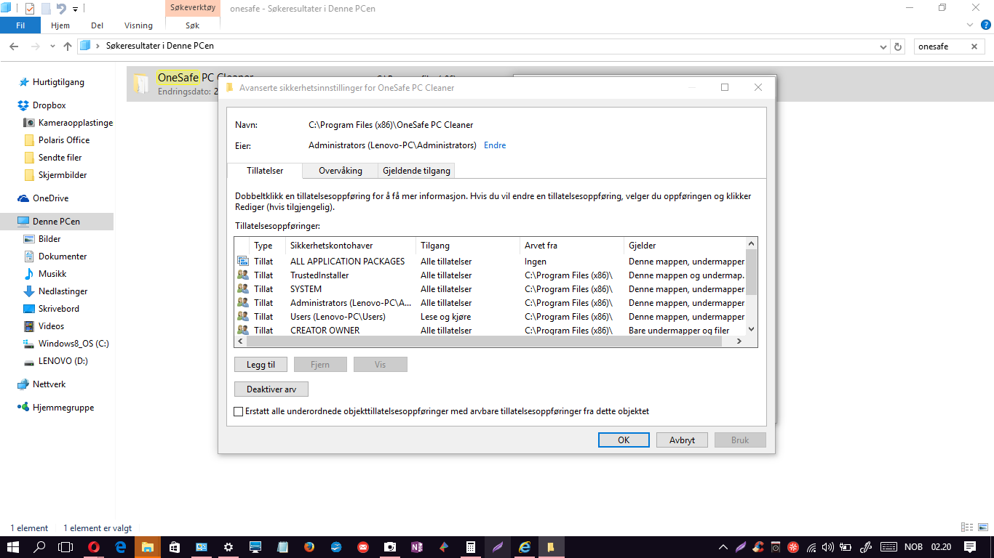994x558 pixels.
Task: Show hidden tray icons chevron
Action: pyautogui.click(x=723, y=547)
